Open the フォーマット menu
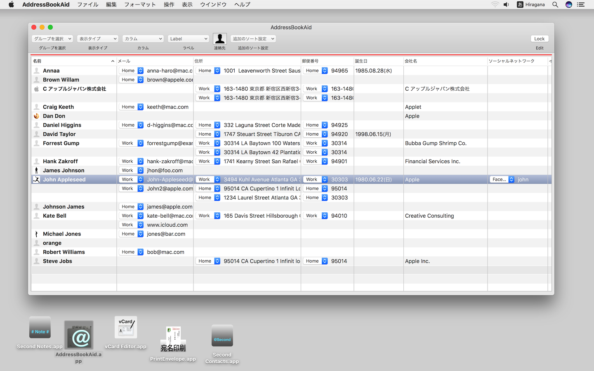The image size is (594, 371). tap(140, 5)
